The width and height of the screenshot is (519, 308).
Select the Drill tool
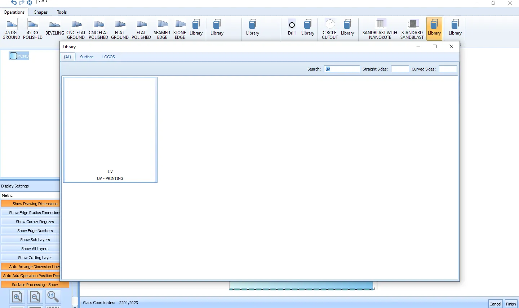click(x=292, y=28)
